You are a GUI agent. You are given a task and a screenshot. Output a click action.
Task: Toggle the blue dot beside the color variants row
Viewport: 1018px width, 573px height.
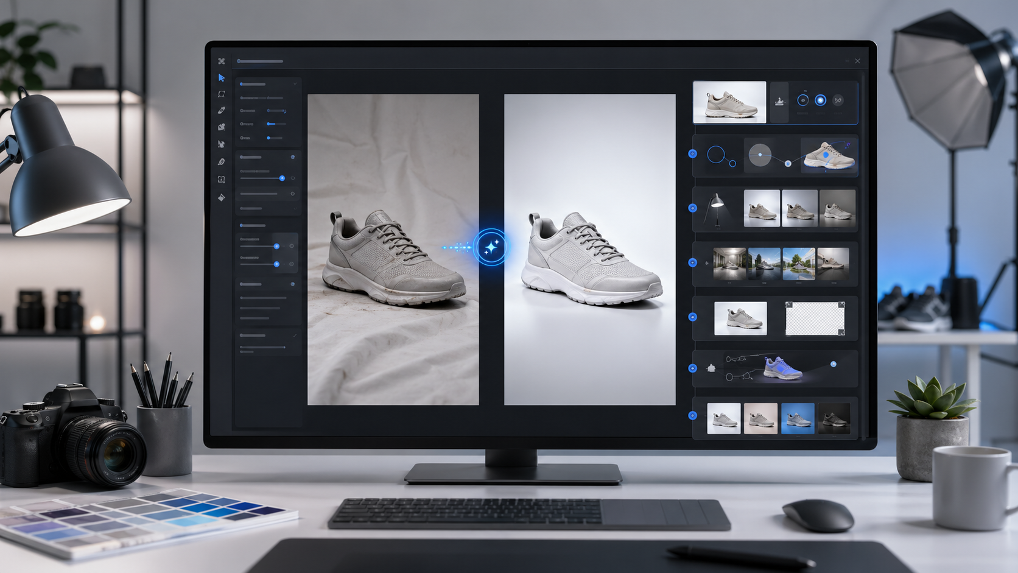[692, 415]
